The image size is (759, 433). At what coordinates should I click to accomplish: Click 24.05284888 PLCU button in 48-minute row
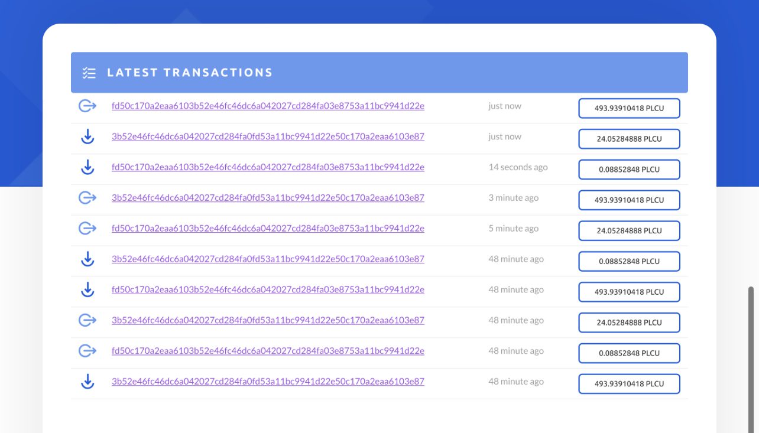click(x=629, y=323)
